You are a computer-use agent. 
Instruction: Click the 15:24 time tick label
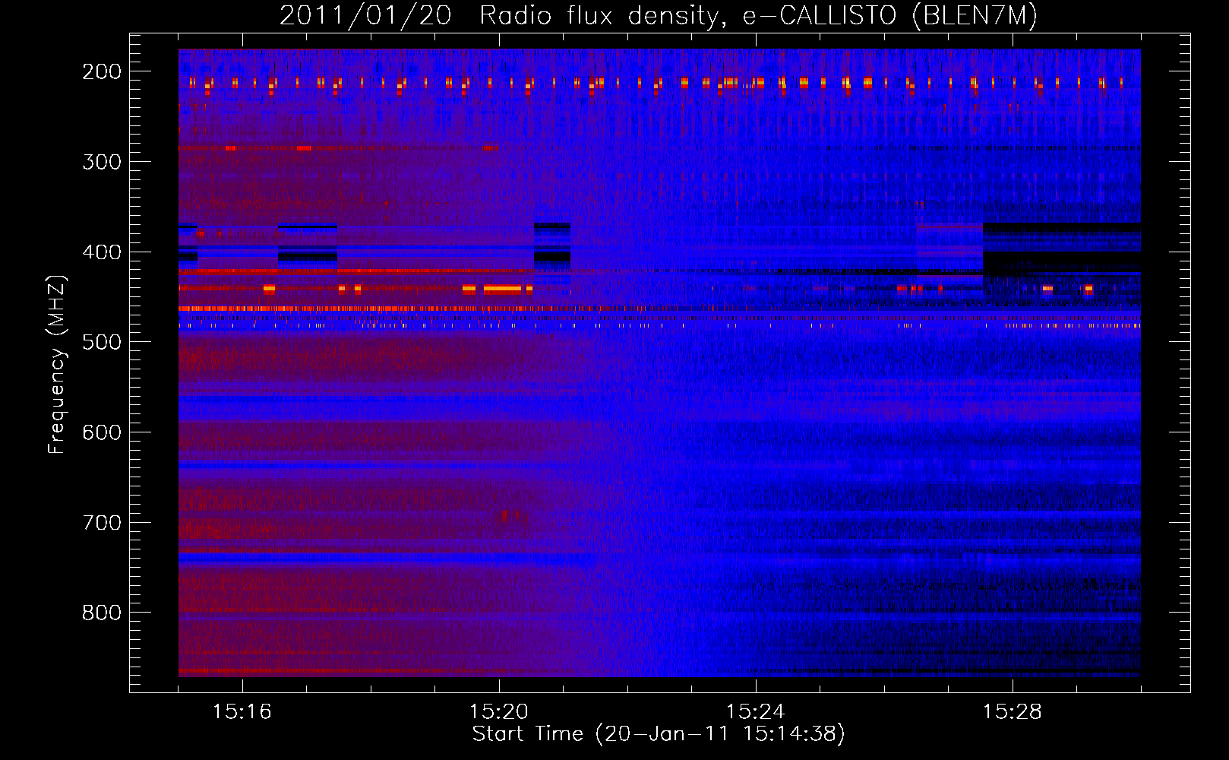point(756,712)
